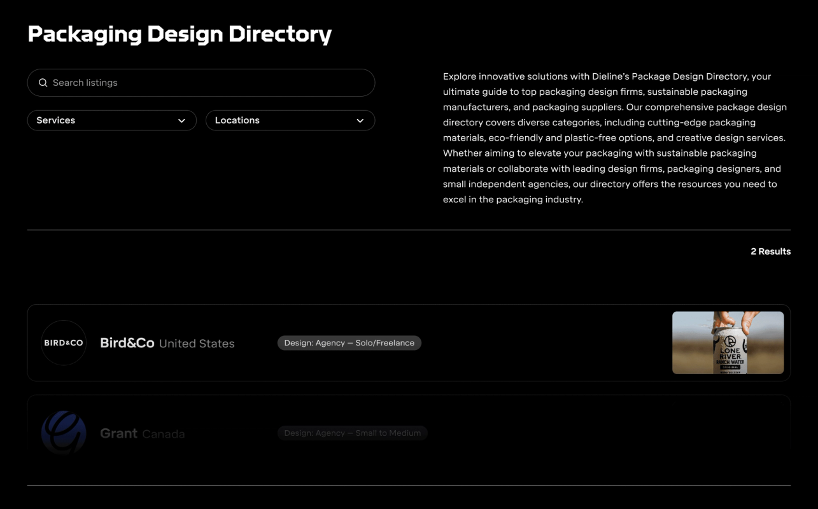
Task: Click Design: Agency — Solo/Freelance tag
Action: [349, 343]
